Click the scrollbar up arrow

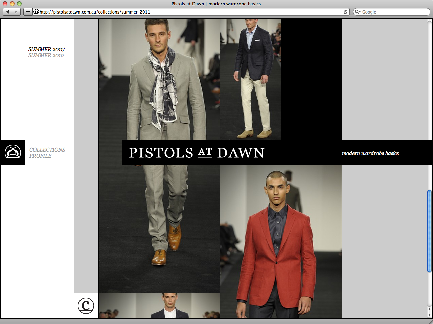click(429, 309)
